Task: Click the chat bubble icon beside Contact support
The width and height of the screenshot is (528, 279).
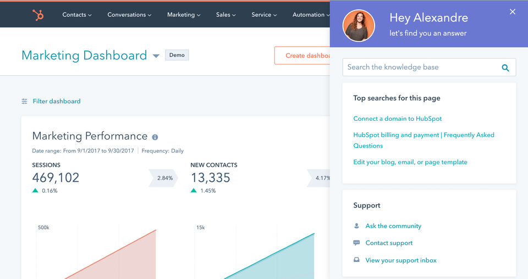Action: pos(356,243)
